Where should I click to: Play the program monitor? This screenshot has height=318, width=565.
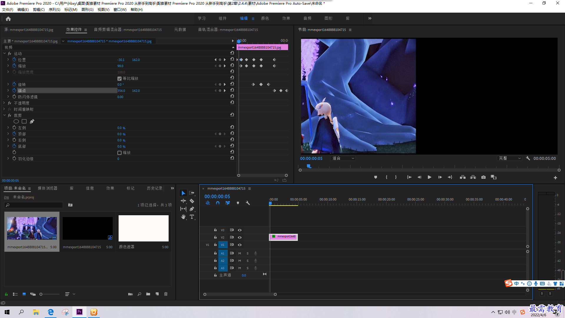point(429,177)
